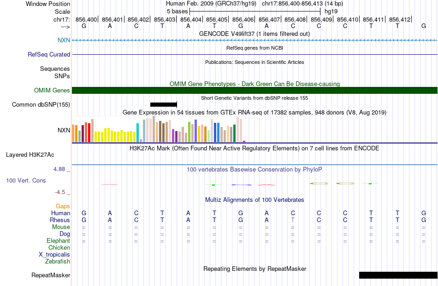Click the Short Genetic Variants from dbSNP title
Image resolution: width=438 pixels, height=286 pixels.
[x=255, y=98]
